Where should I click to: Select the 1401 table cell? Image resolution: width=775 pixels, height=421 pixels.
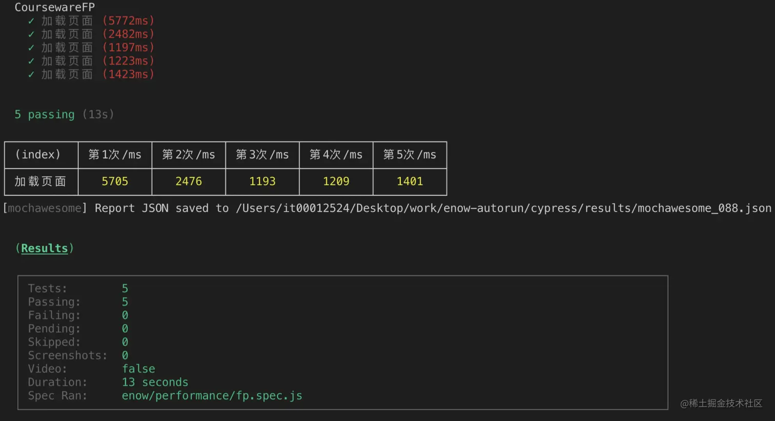[x=410, y=182]
